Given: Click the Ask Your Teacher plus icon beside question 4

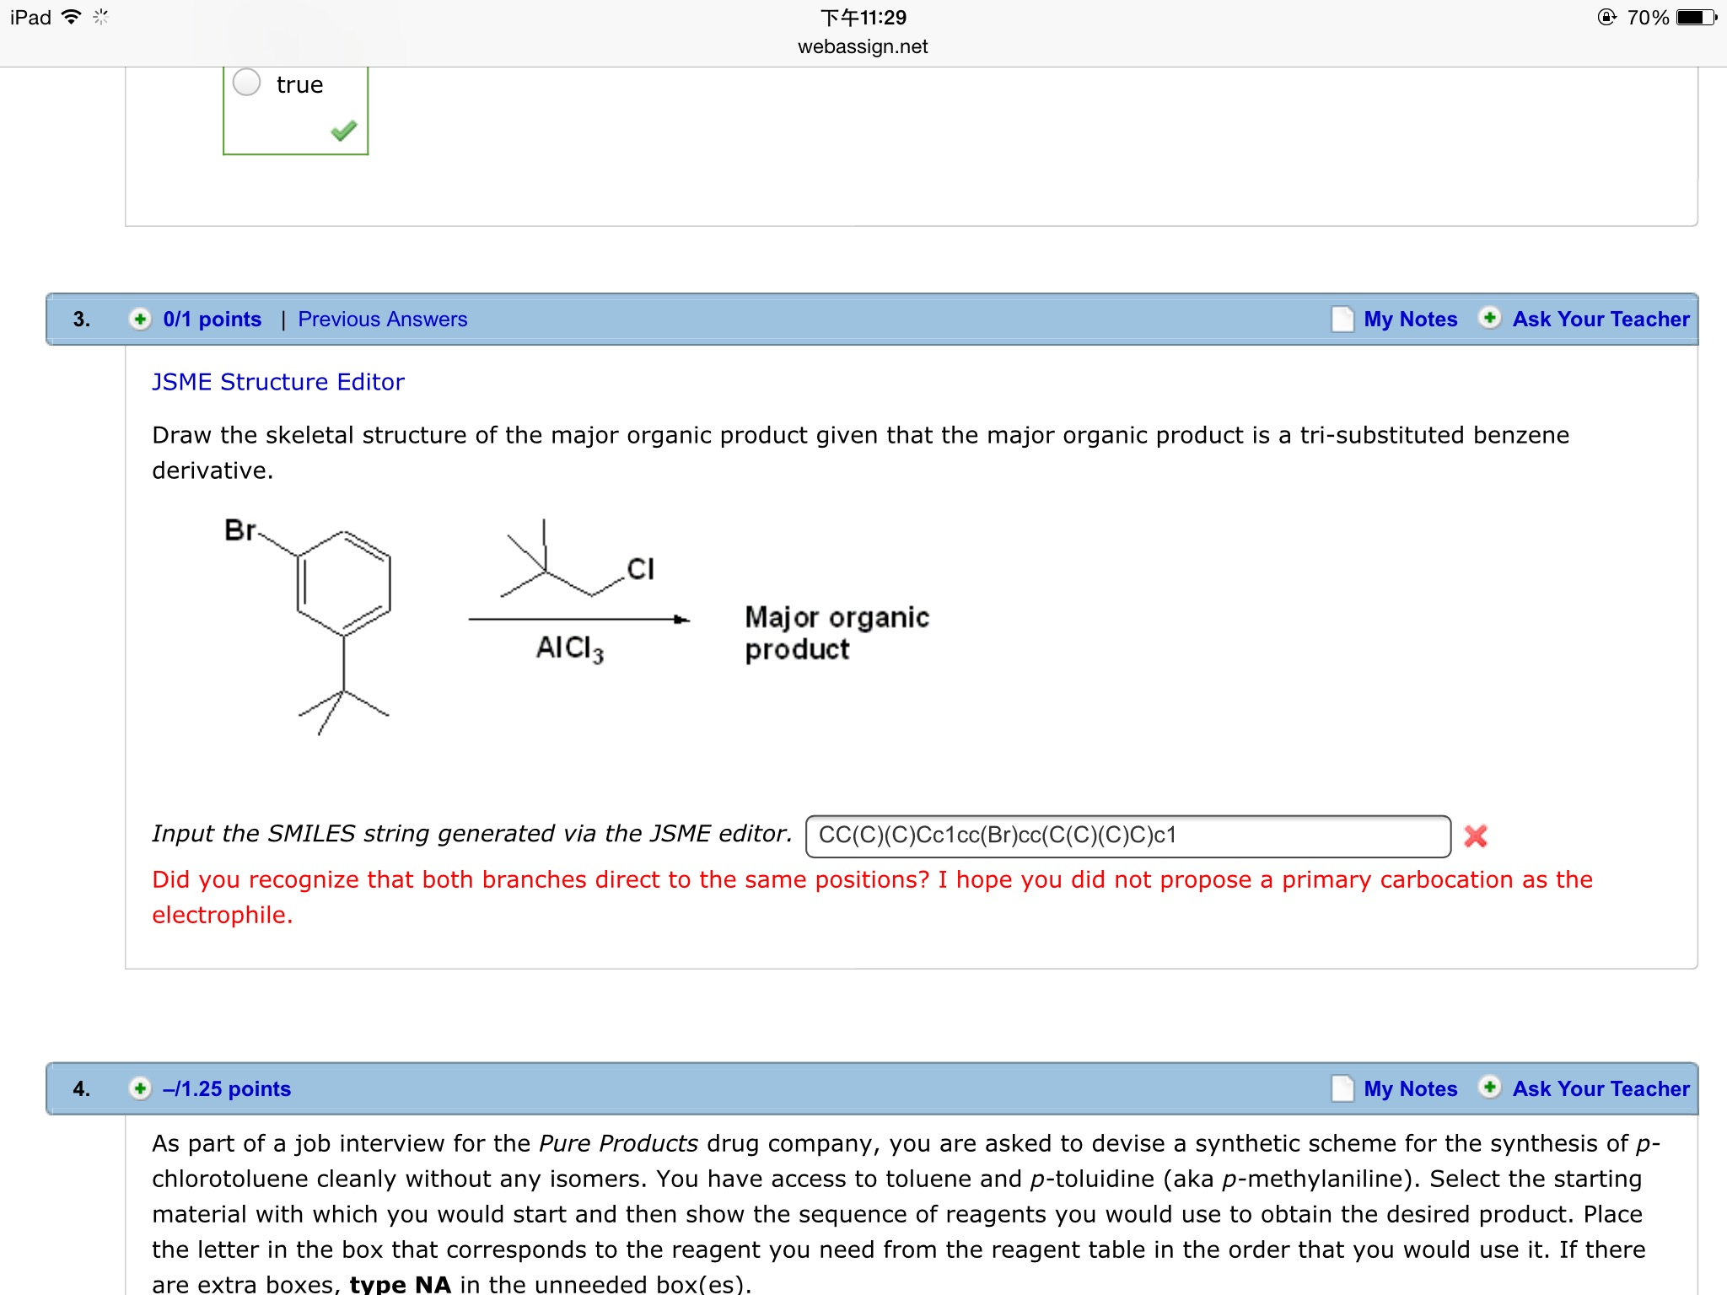Looking at the screenshot, I should [1488, 1089].
